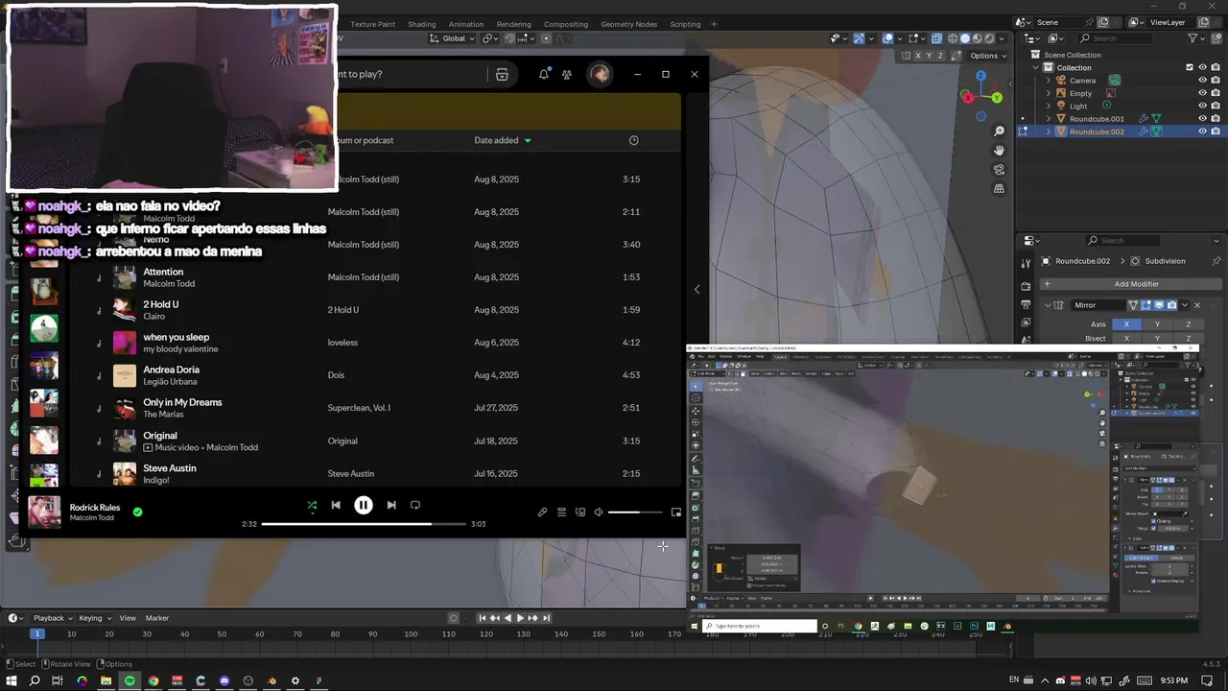The width and height of the screenshot is (1228, 691).
Task: Toggle X-ray in the viewport header
Action: [x=937, y=38]
